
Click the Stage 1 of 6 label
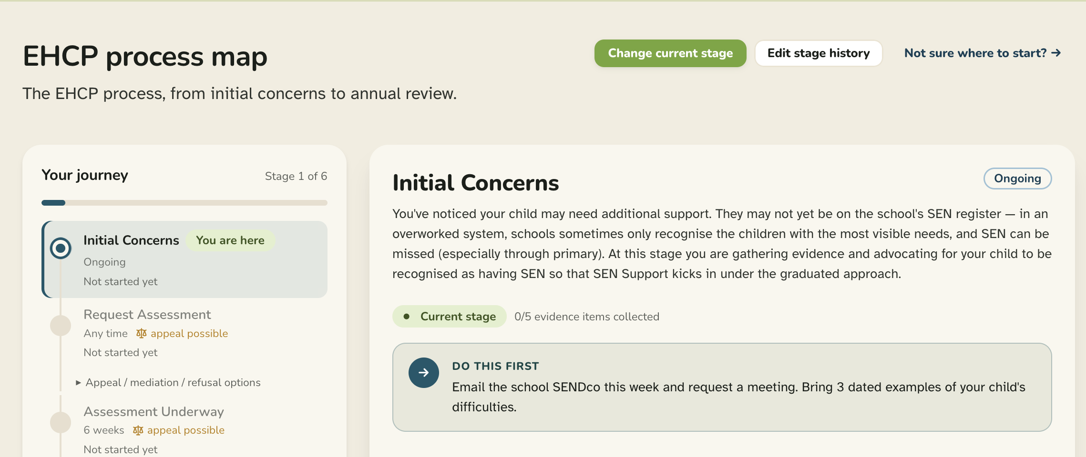pyautogui.click(x=296, y=176)
